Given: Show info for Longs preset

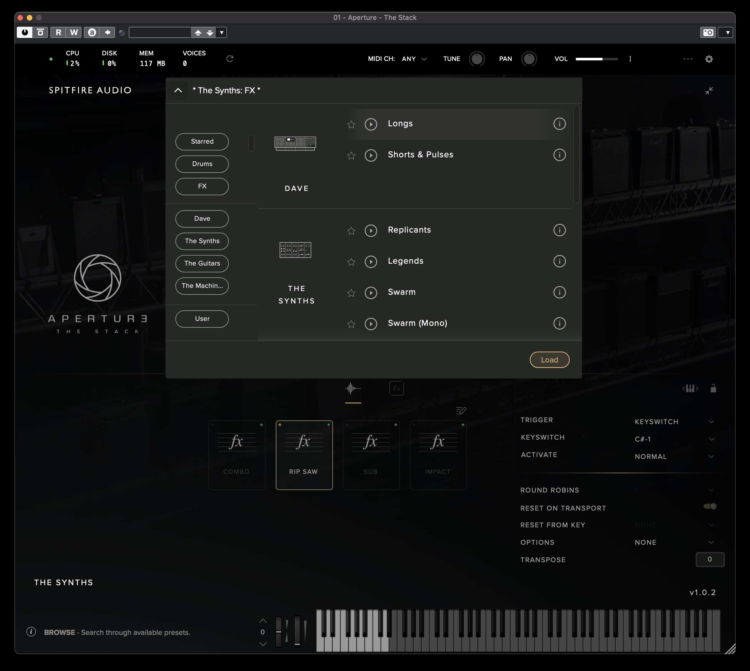Looking at the screenshot, I should (x=559, y=124).
